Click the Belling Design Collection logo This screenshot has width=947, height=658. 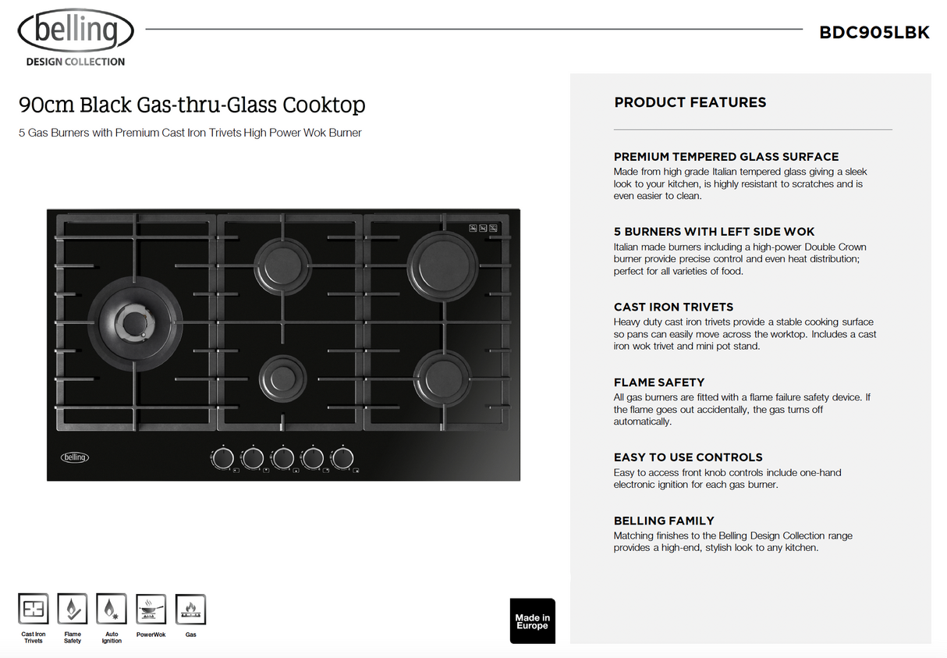point(76,37)
